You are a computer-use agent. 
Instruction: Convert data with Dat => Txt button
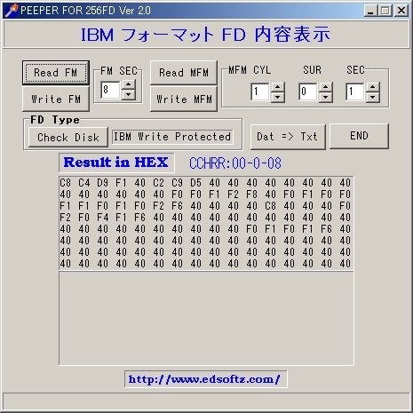pos(288,137)
